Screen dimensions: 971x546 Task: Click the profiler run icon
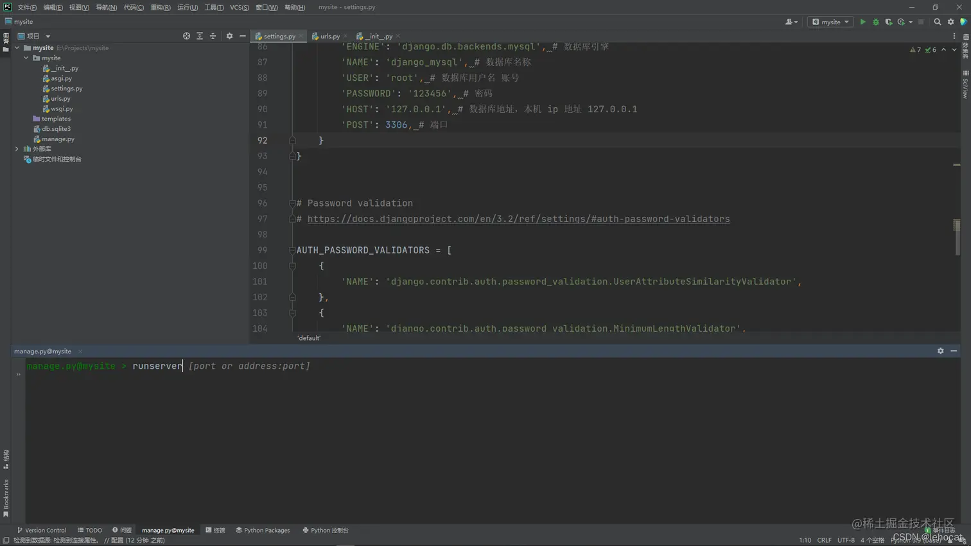coord(902,22)
